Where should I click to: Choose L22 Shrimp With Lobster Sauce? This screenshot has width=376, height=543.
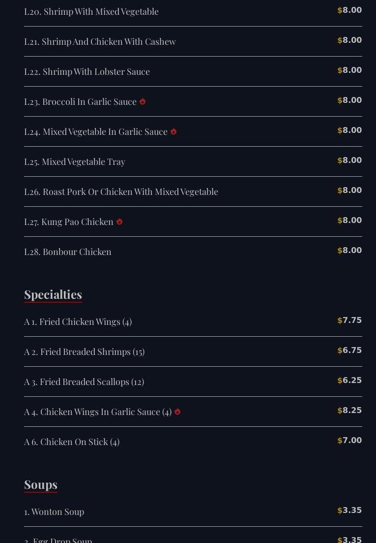87,71
